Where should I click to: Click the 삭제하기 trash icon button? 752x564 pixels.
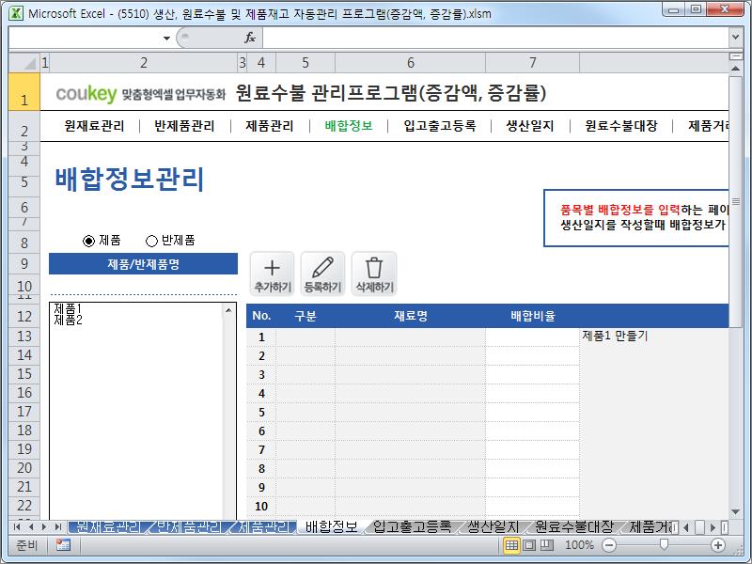374,274
